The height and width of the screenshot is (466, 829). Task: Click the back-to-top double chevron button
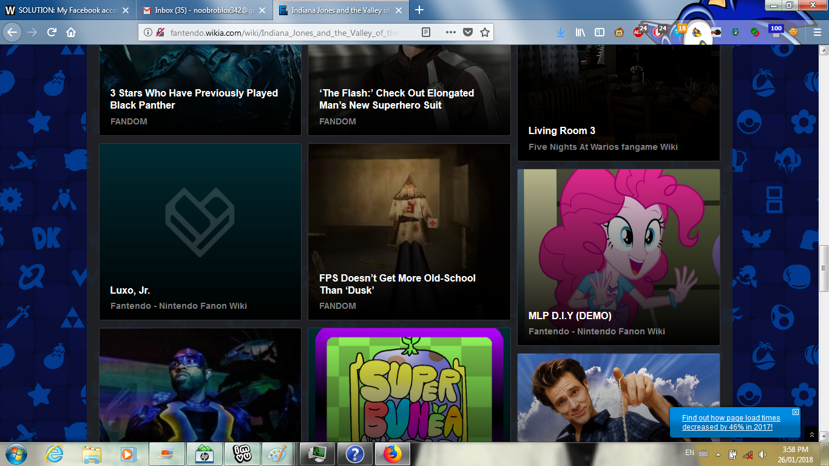(811, 434)
